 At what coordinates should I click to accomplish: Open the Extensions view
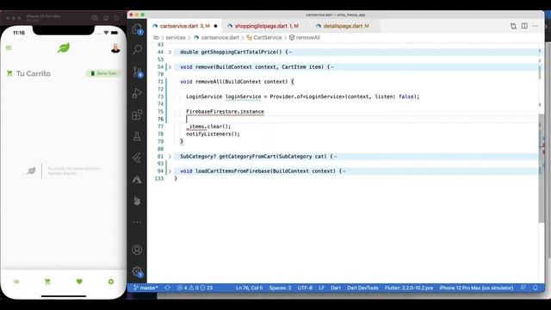[137, 115]
